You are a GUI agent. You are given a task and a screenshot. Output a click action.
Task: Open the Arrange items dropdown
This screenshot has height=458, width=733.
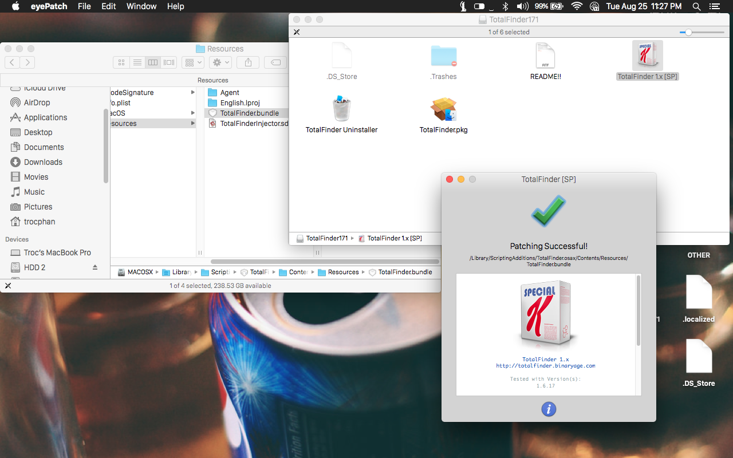192,62
